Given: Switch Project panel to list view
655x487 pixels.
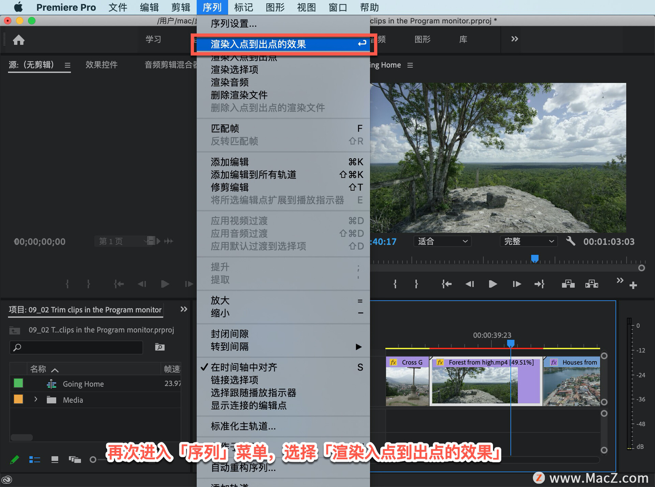Looking at the screenshot, I should [x=34, y=460].
